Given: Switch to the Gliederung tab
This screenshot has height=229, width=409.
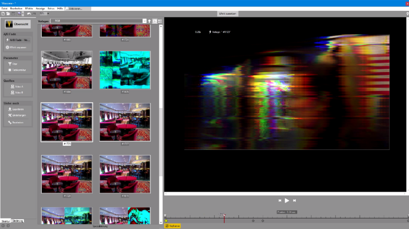Looking at the screenshot, I should point(18,221).
